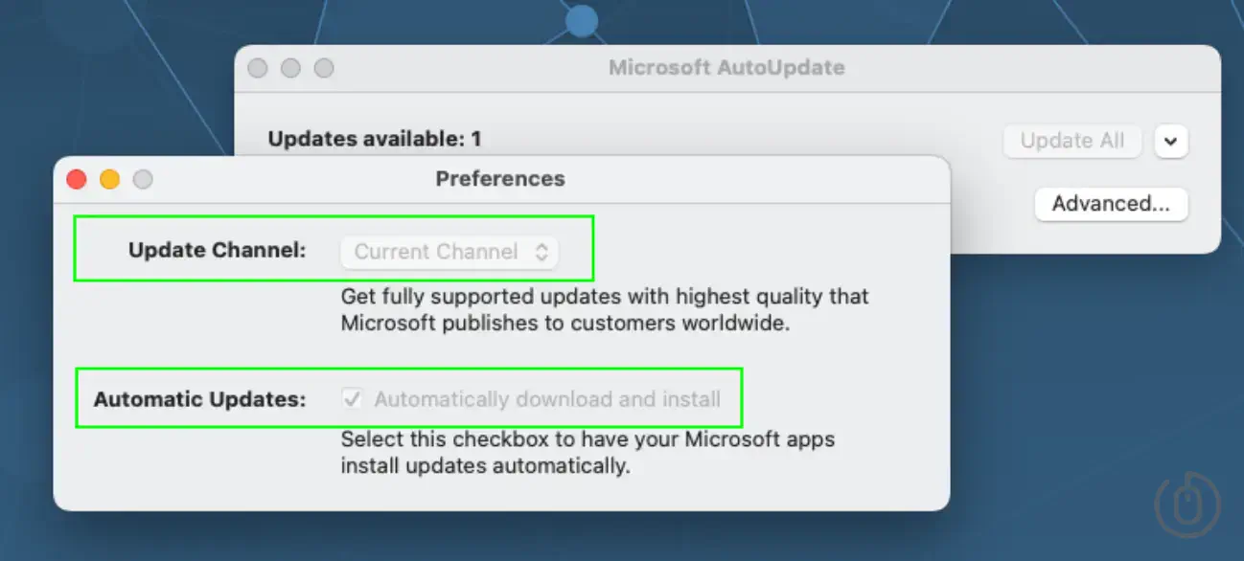This screenshot has height=561, width=1244.
Task: Click the up-down arrows on the channel selector
Action: pos(541,252)
